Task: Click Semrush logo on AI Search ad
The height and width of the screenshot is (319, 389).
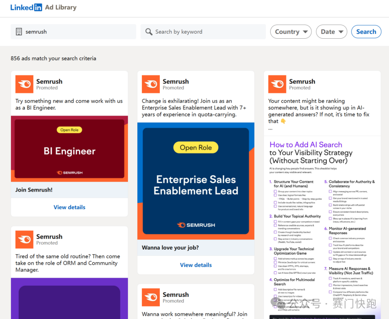Action: 277,84
